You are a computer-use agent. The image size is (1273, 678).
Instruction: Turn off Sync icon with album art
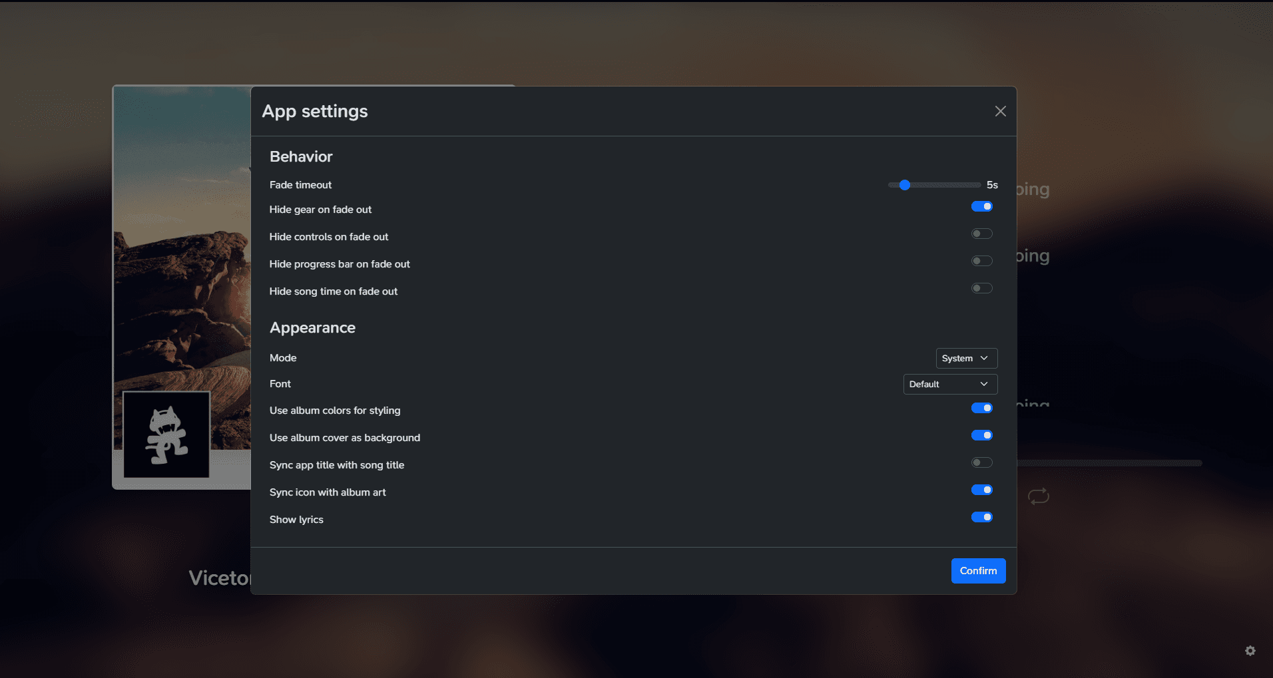coord(981,490)
